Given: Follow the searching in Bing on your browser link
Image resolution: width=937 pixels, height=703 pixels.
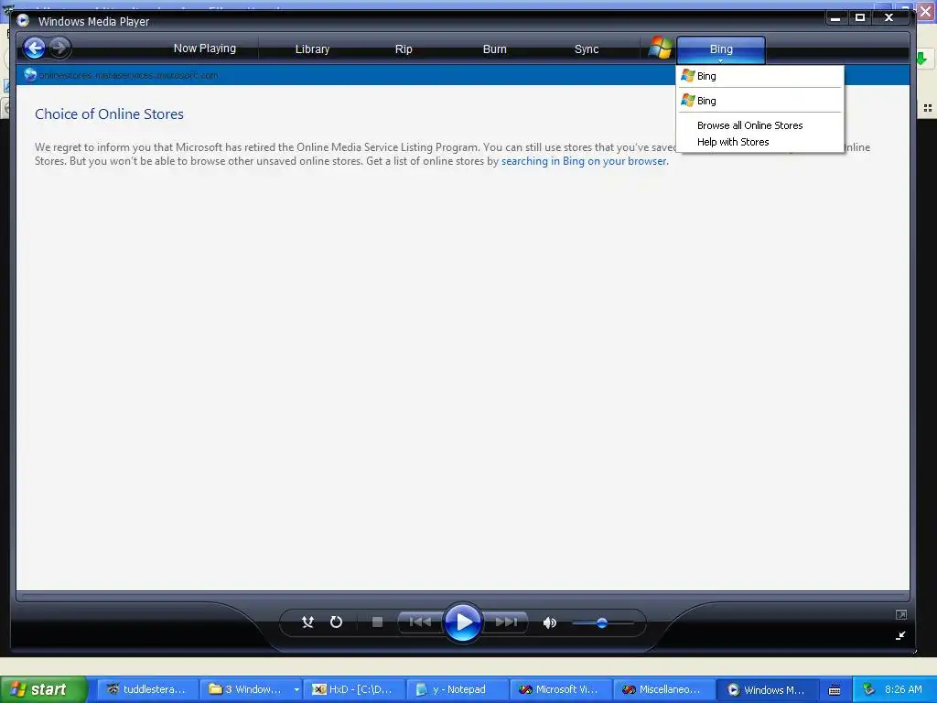Looking at the screenshot, I should coord(584,161).
